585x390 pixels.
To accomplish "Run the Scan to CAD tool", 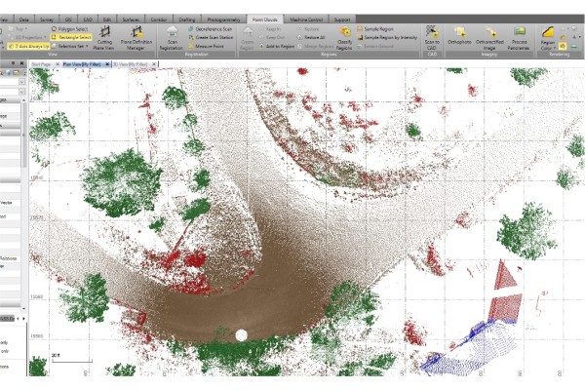I will (432, 39).
